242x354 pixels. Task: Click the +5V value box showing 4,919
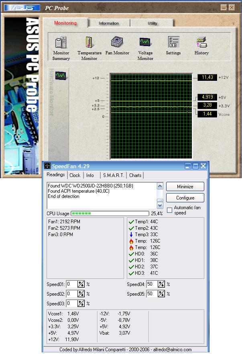click(207, 97)
